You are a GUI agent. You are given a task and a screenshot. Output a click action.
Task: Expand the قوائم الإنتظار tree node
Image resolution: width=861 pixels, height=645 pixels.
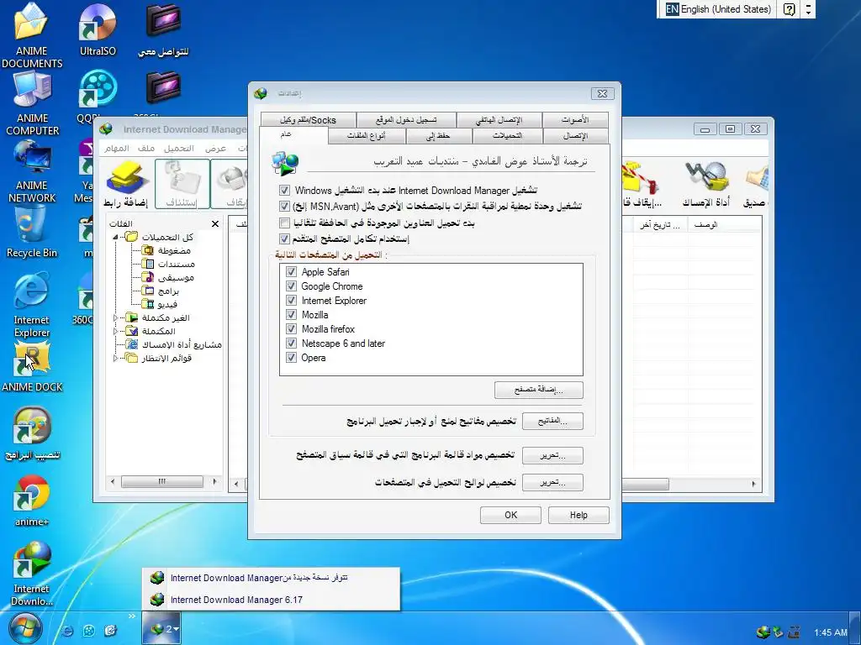[x=115, y=358]
